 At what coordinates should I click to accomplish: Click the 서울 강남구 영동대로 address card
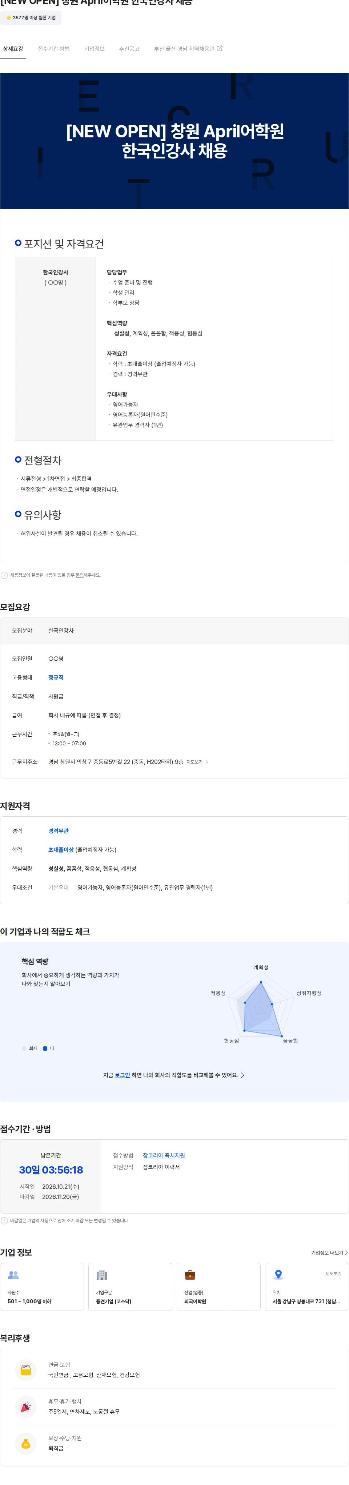pyautogui.click(x=307, y=1287)
